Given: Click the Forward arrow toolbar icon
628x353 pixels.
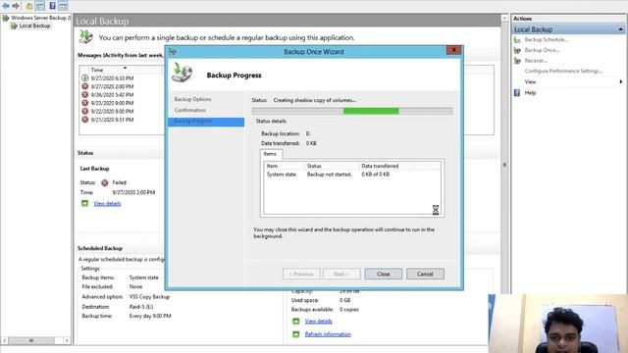Looking at the screenshot, I should (x=16, y=6).
